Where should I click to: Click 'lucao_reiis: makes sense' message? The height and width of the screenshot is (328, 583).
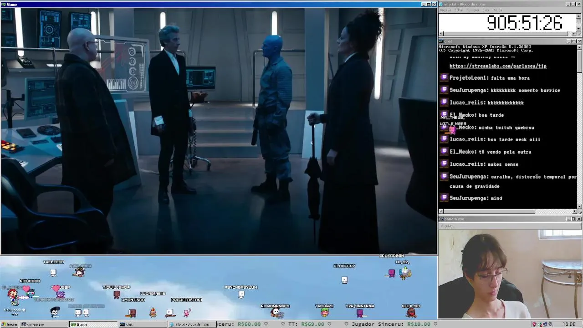[484, 164]
